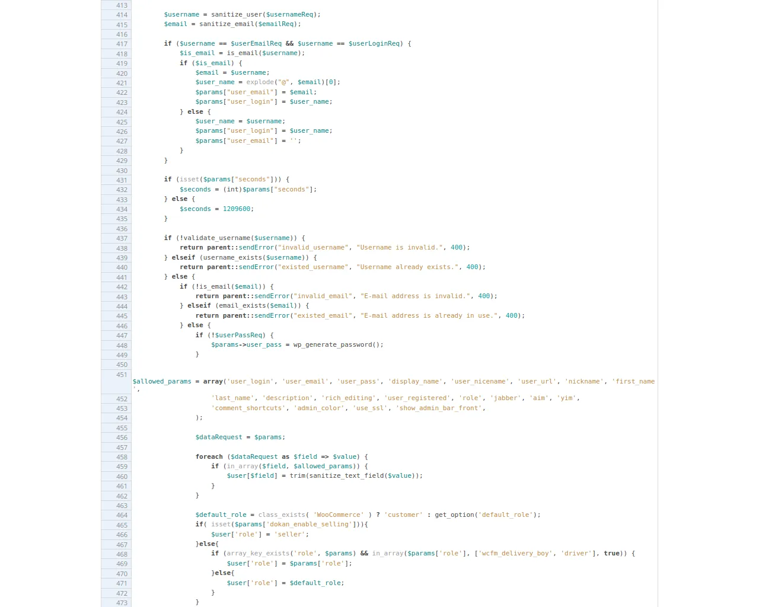Click the email_exists function call
The image size is (759, 607).
pos(243,305)
